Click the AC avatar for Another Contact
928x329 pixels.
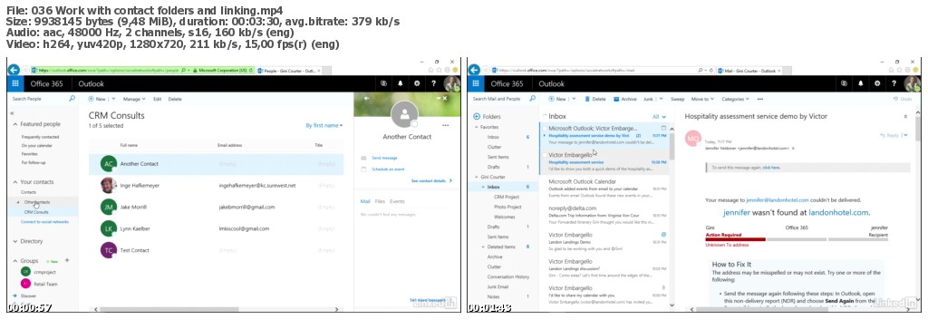[x=108, y=164]
